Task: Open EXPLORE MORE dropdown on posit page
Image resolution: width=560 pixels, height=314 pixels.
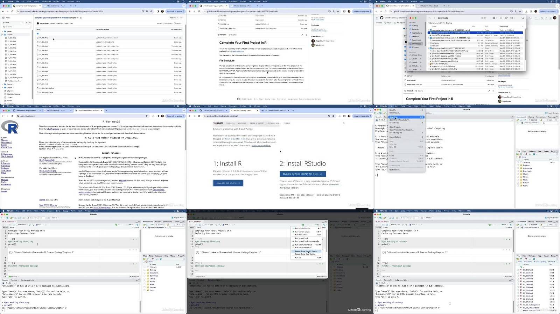Action: [x=274, y=123]
